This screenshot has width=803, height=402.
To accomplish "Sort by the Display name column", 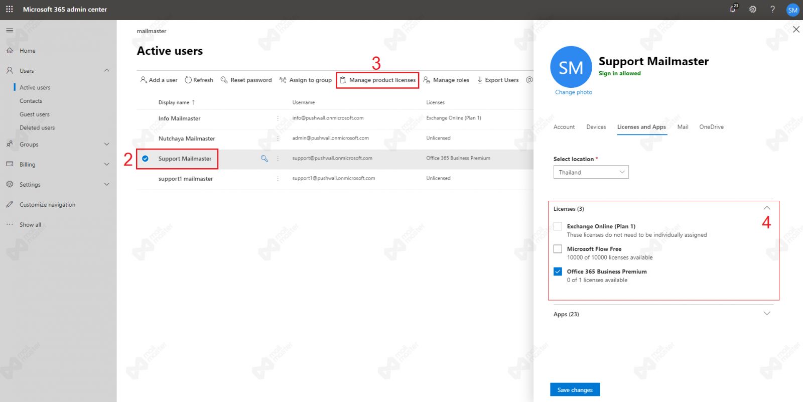I will pyautogui.click(x=176, y=102).
